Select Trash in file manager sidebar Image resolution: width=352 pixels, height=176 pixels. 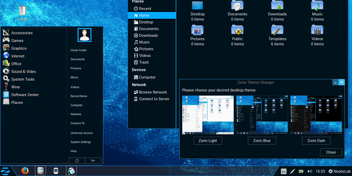(152, 62)
